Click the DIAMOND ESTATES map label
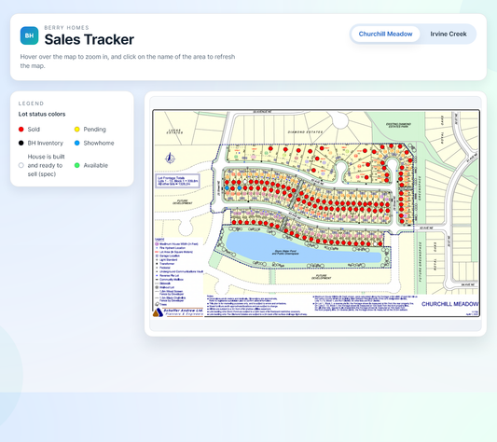This screenshot has width=497, height=442. coord(305,131)
